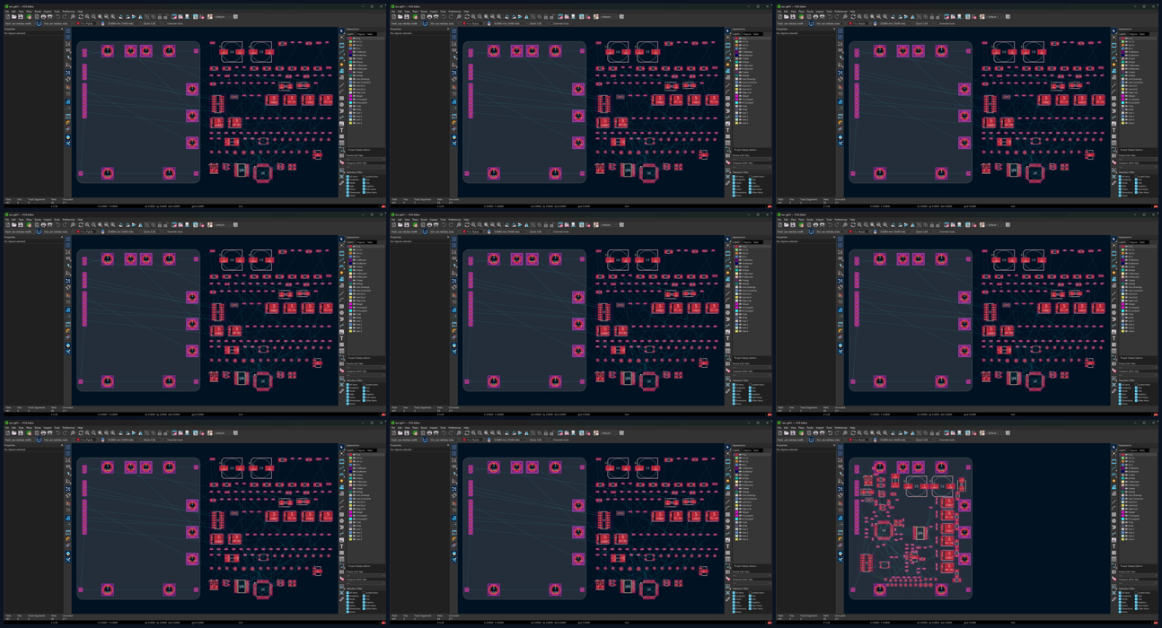1162x628 pixels.
Task: Click Update PCB from Schematic in bottom-right window
Action: 967,433
